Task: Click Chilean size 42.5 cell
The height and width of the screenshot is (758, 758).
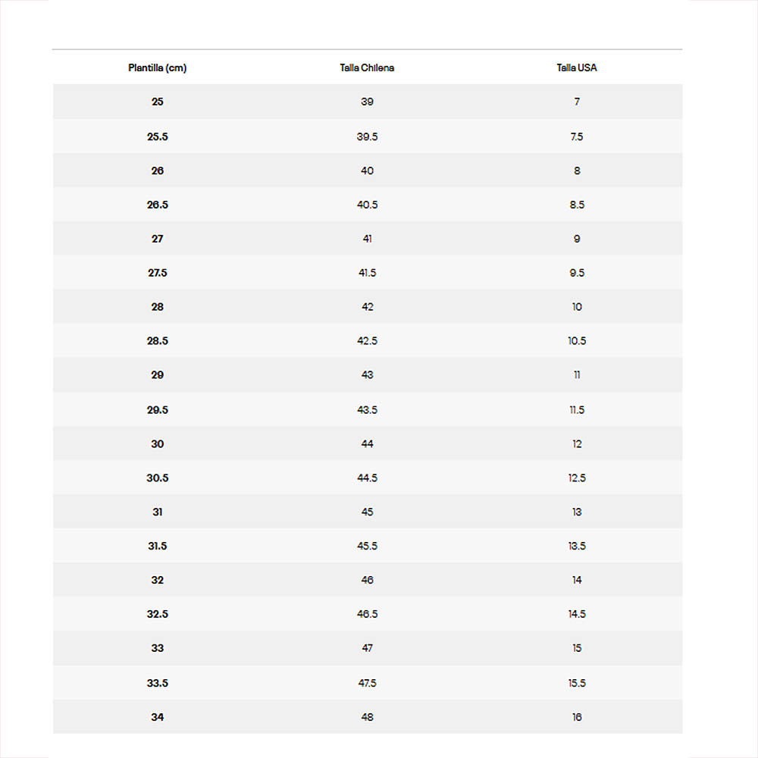Action: [367, 341]
